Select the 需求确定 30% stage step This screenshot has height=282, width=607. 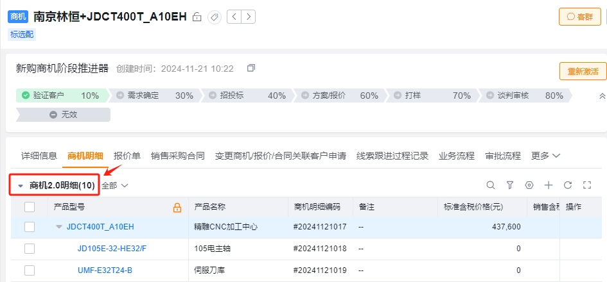point(155,95)
